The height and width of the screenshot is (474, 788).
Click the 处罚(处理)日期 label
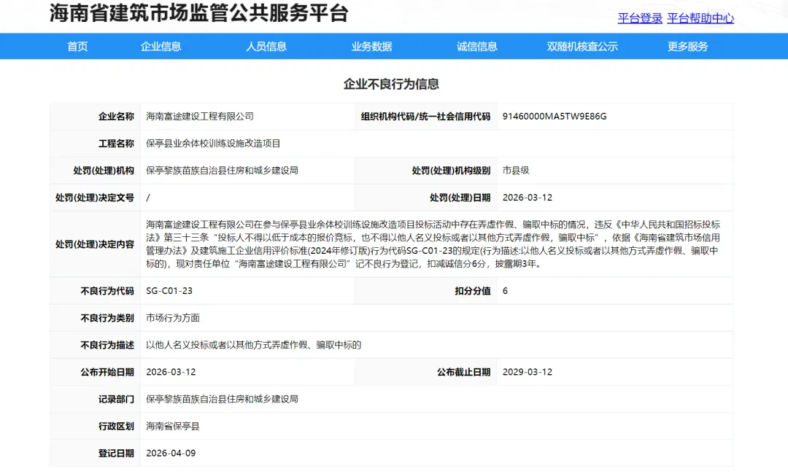460,198
